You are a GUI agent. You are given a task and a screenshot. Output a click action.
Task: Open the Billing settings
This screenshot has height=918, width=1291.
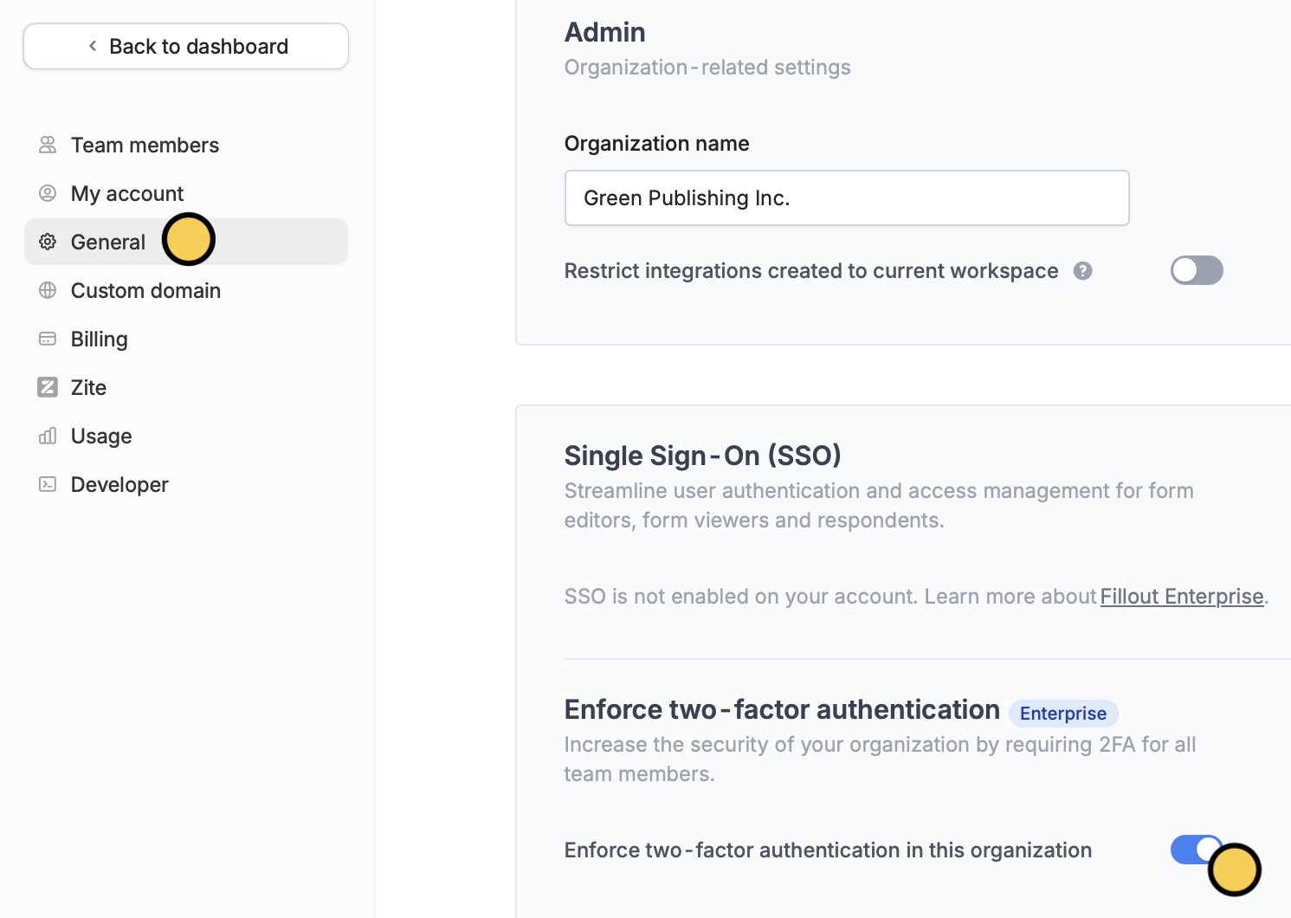pyautogui.click(x=100, y=339)
